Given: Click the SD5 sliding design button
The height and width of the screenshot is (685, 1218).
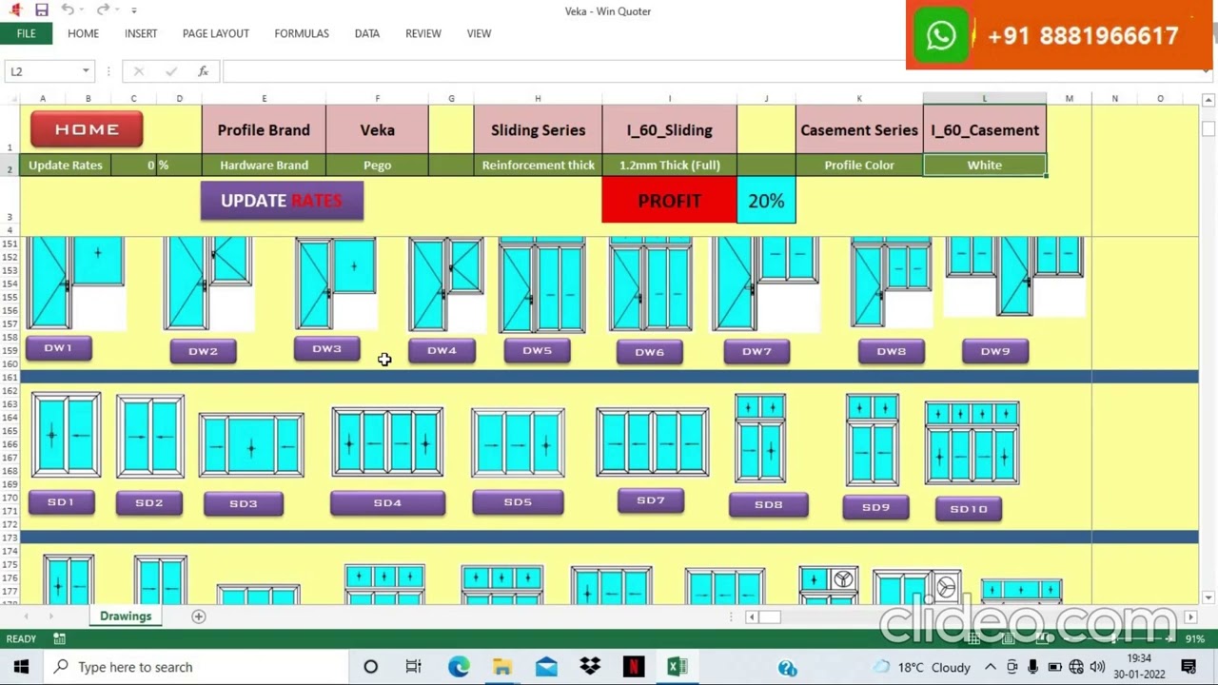Looking at the screenshot, I should click(x=518, y=501).
